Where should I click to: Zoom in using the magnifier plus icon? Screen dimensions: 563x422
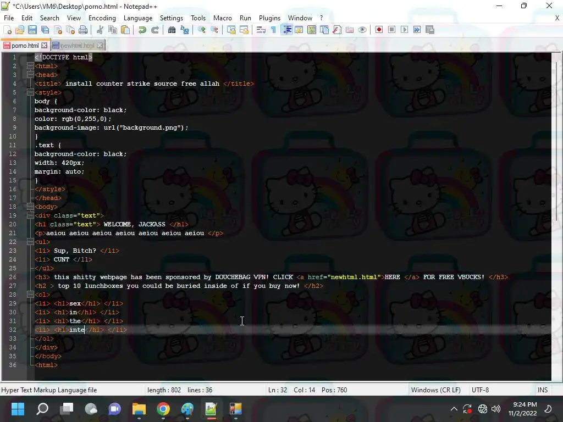click(201, 30)
